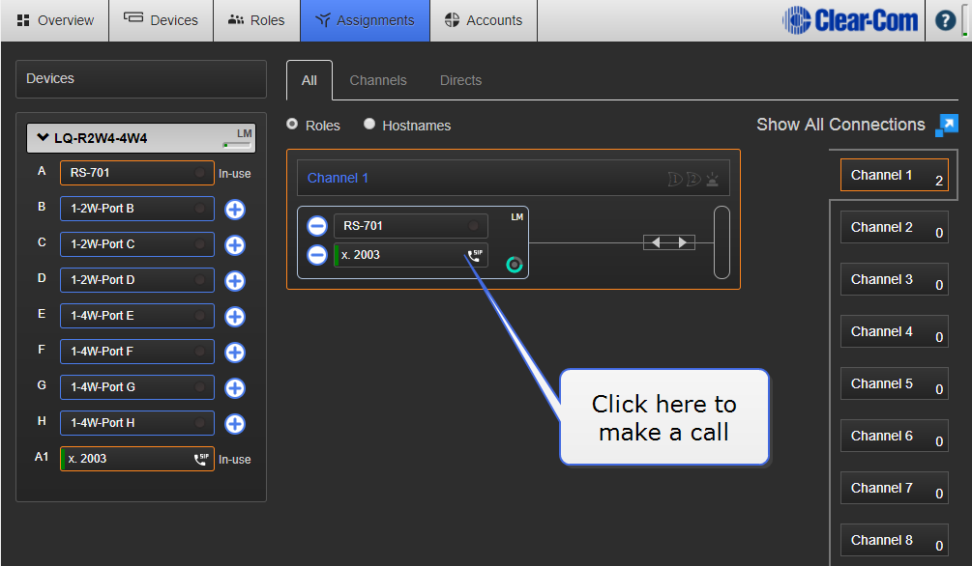Open the Accounts menu
The image size is (972, 566).
point(483,20)
